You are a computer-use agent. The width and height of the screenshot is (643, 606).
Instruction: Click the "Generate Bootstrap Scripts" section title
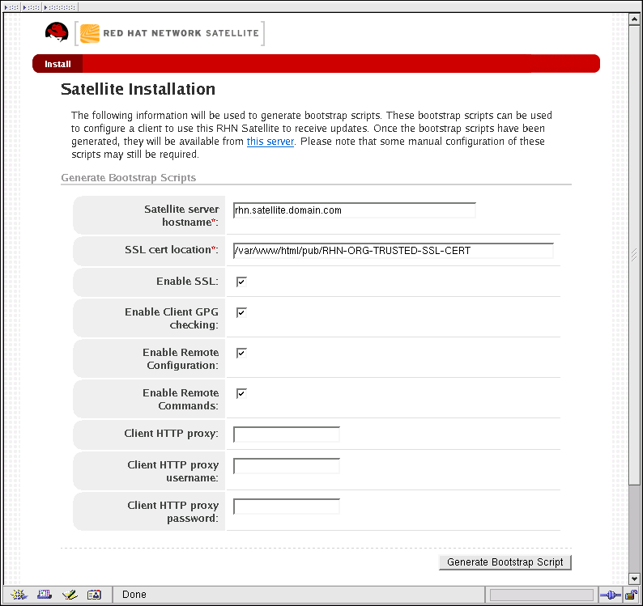pyautogui.click(x=128, y=178)
